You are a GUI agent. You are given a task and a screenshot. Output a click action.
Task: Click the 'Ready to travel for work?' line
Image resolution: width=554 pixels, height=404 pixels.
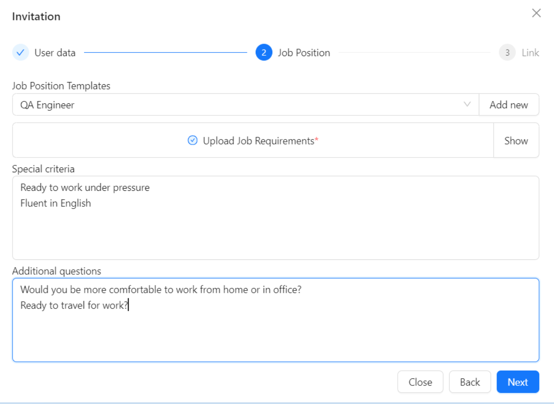click(74, 305)
